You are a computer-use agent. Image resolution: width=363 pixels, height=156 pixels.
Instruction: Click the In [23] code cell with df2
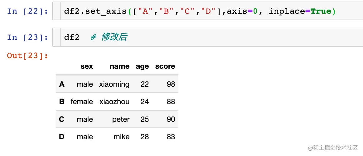[208, 37]
